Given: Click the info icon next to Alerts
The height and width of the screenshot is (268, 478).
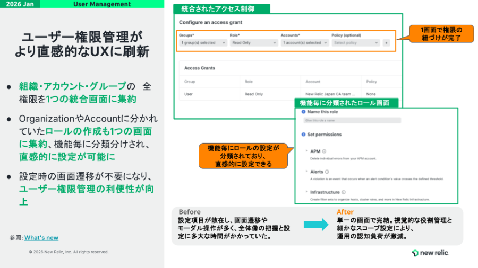Looking at the screenshot, I should pos(327,172).
